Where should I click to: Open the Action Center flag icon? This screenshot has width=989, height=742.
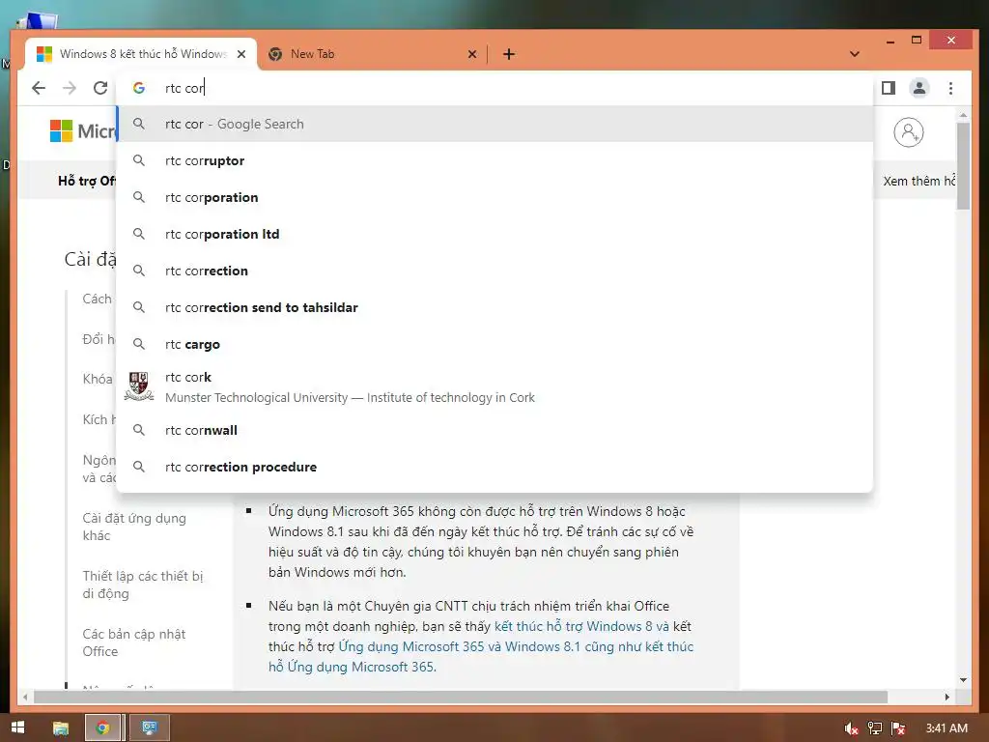tap(898, 728)
